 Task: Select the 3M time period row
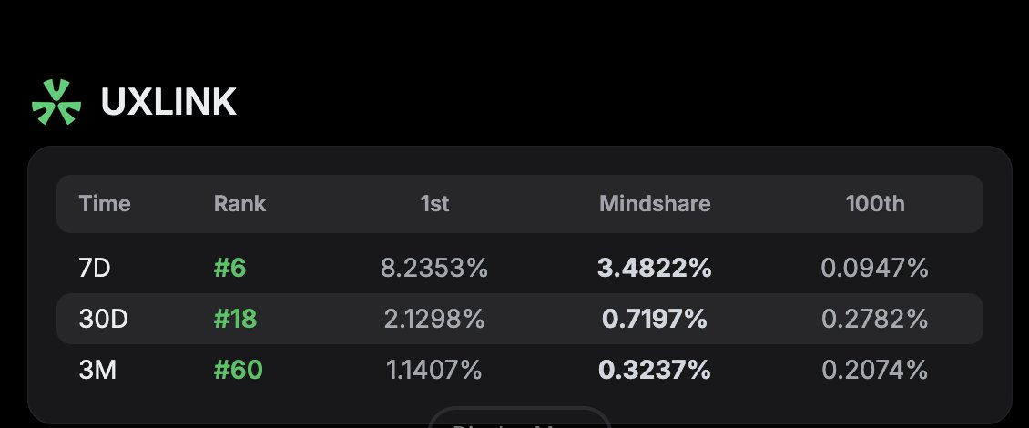520,370
